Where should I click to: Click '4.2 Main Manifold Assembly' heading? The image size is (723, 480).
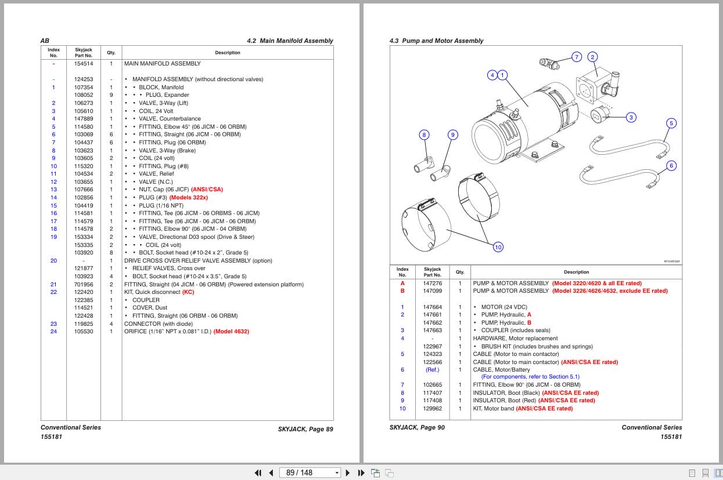tap(290, 41)
